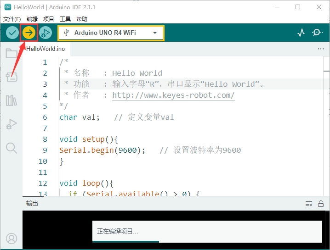Open the Library Manager sidebar icon
The height and width of the screenshot is (250, 330).
(x=11, y=100)
